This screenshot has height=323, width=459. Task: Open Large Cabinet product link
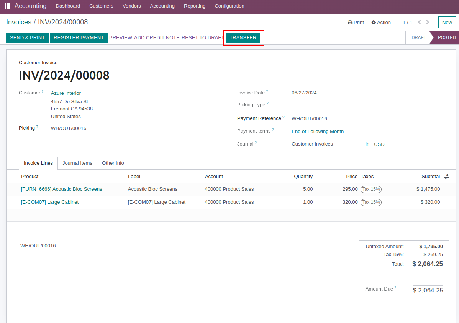click(x=50, y=202)
